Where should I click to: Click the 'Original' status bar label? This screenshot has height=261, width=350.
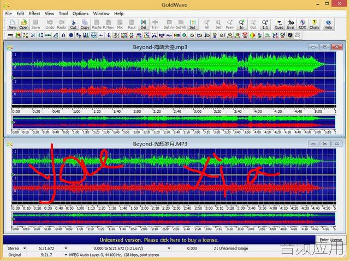coord(15,255)
